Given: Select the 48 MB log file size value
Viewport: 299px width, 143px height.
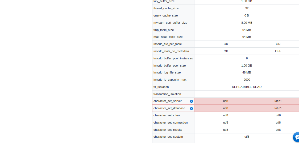Looking at the screenshot, I should [x=247, y=72].
